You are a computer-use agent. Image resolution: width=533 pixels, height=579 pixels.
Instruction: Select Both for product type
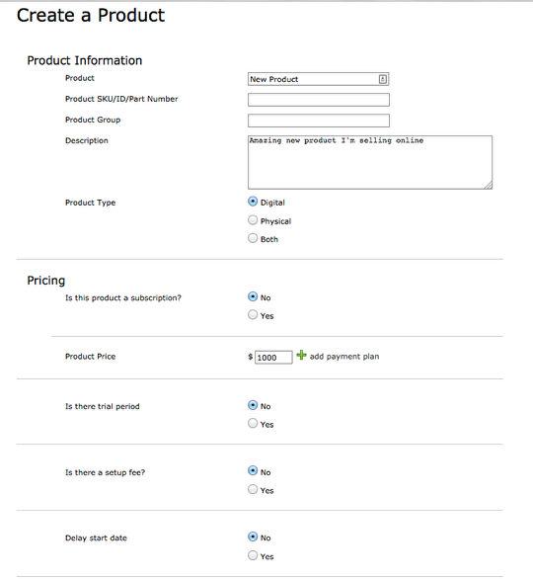point(253,238)
